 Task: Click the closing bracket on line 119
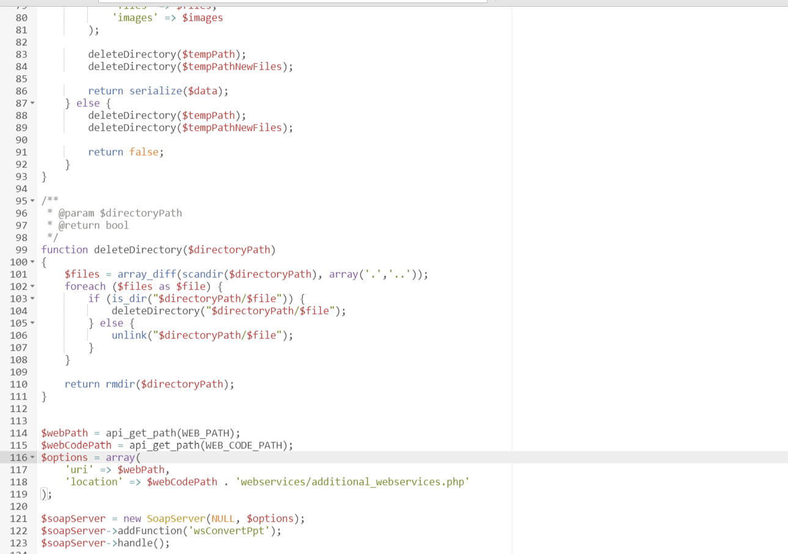tap(44, 494)
